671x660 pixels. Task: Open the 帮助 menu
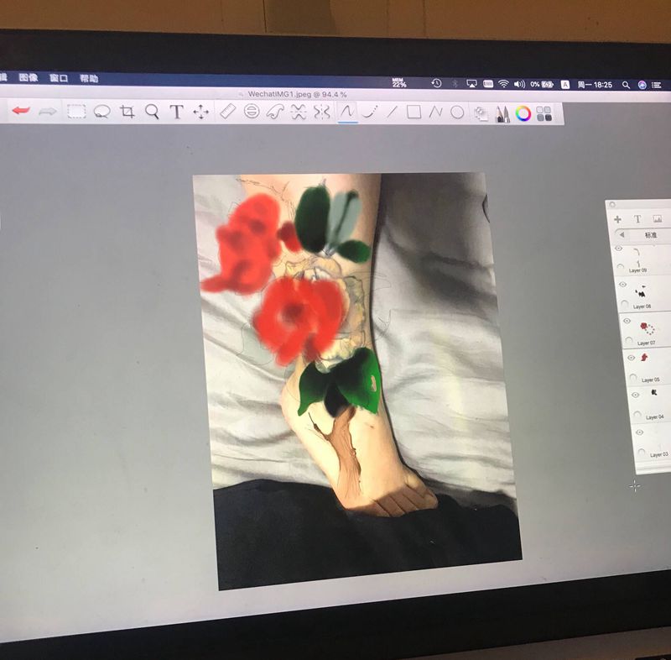click(x=89, y=78)
